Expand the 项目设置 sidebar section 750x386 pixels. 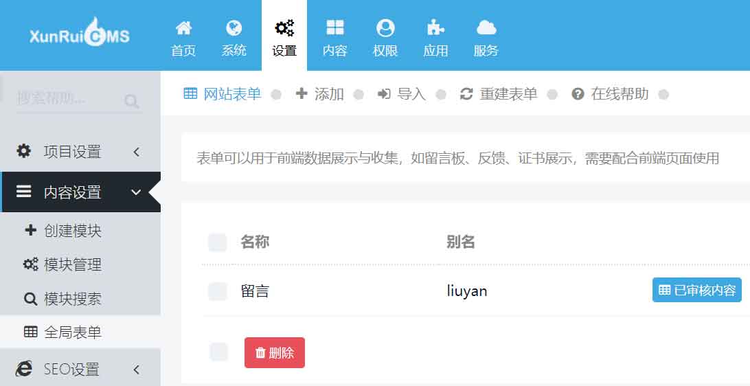(x=80, y=152)
